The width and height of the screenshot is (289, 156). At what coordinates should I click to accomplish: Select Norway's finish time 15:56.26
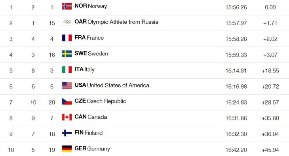tap(236, 8)
